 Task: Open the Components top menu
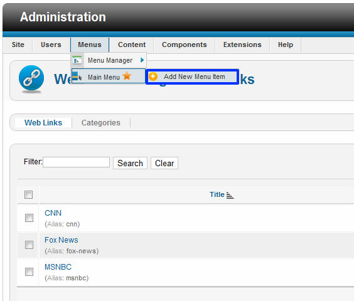(185, 45)
